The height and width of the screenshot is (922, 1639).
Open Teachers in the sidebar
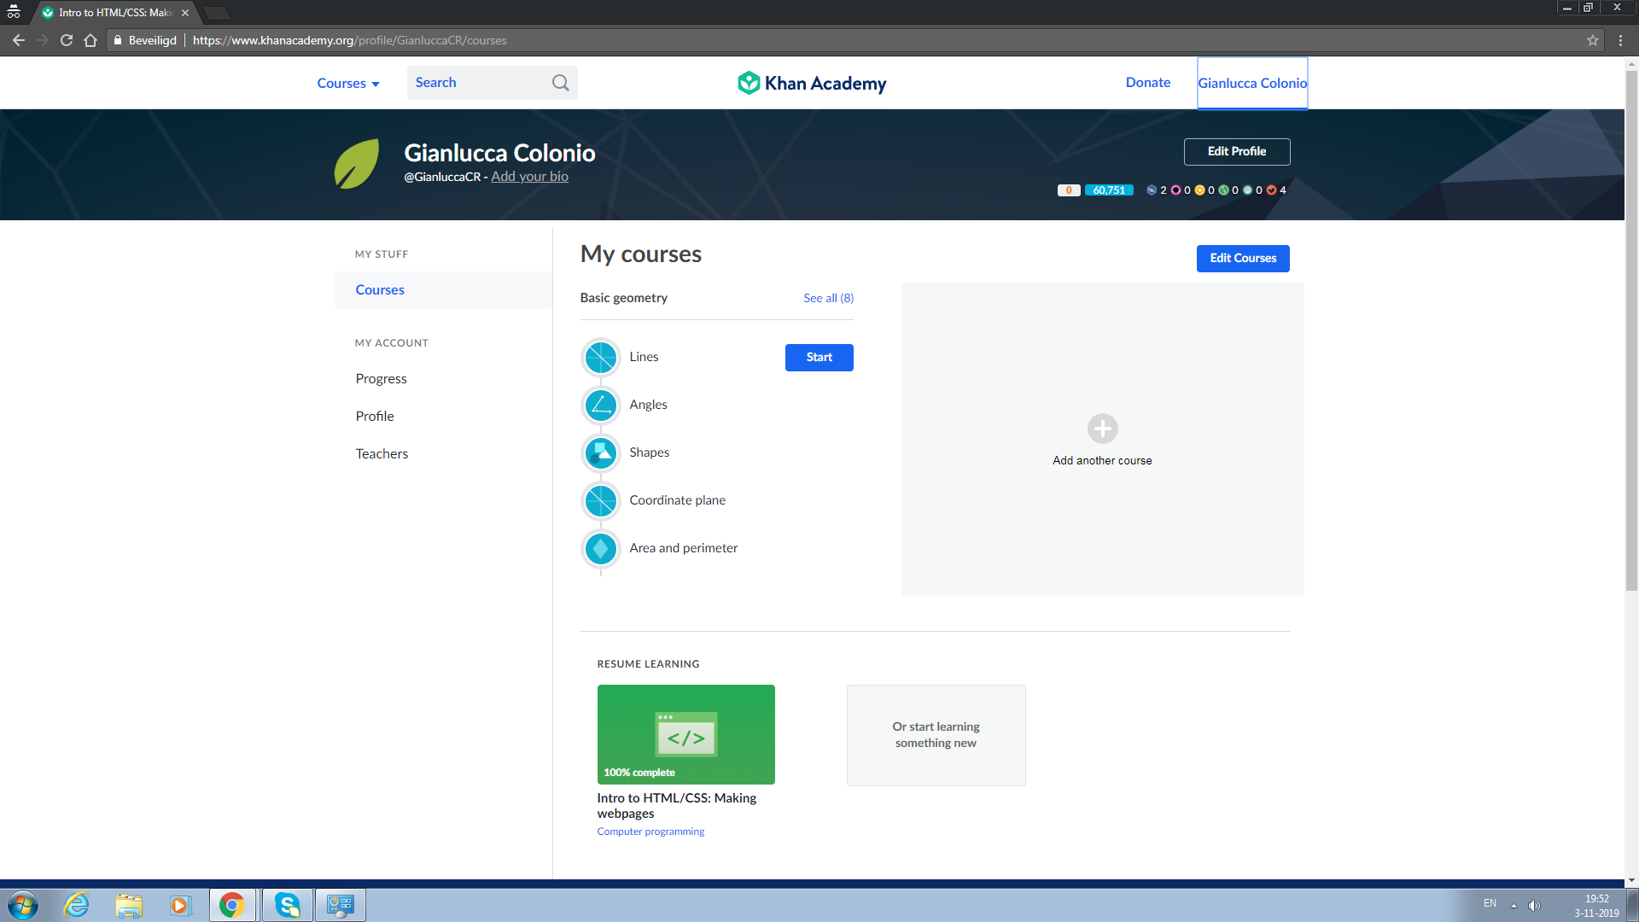[382, 454]
